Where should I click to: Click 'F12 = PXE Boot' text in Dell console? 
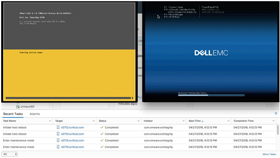[172, 17]
